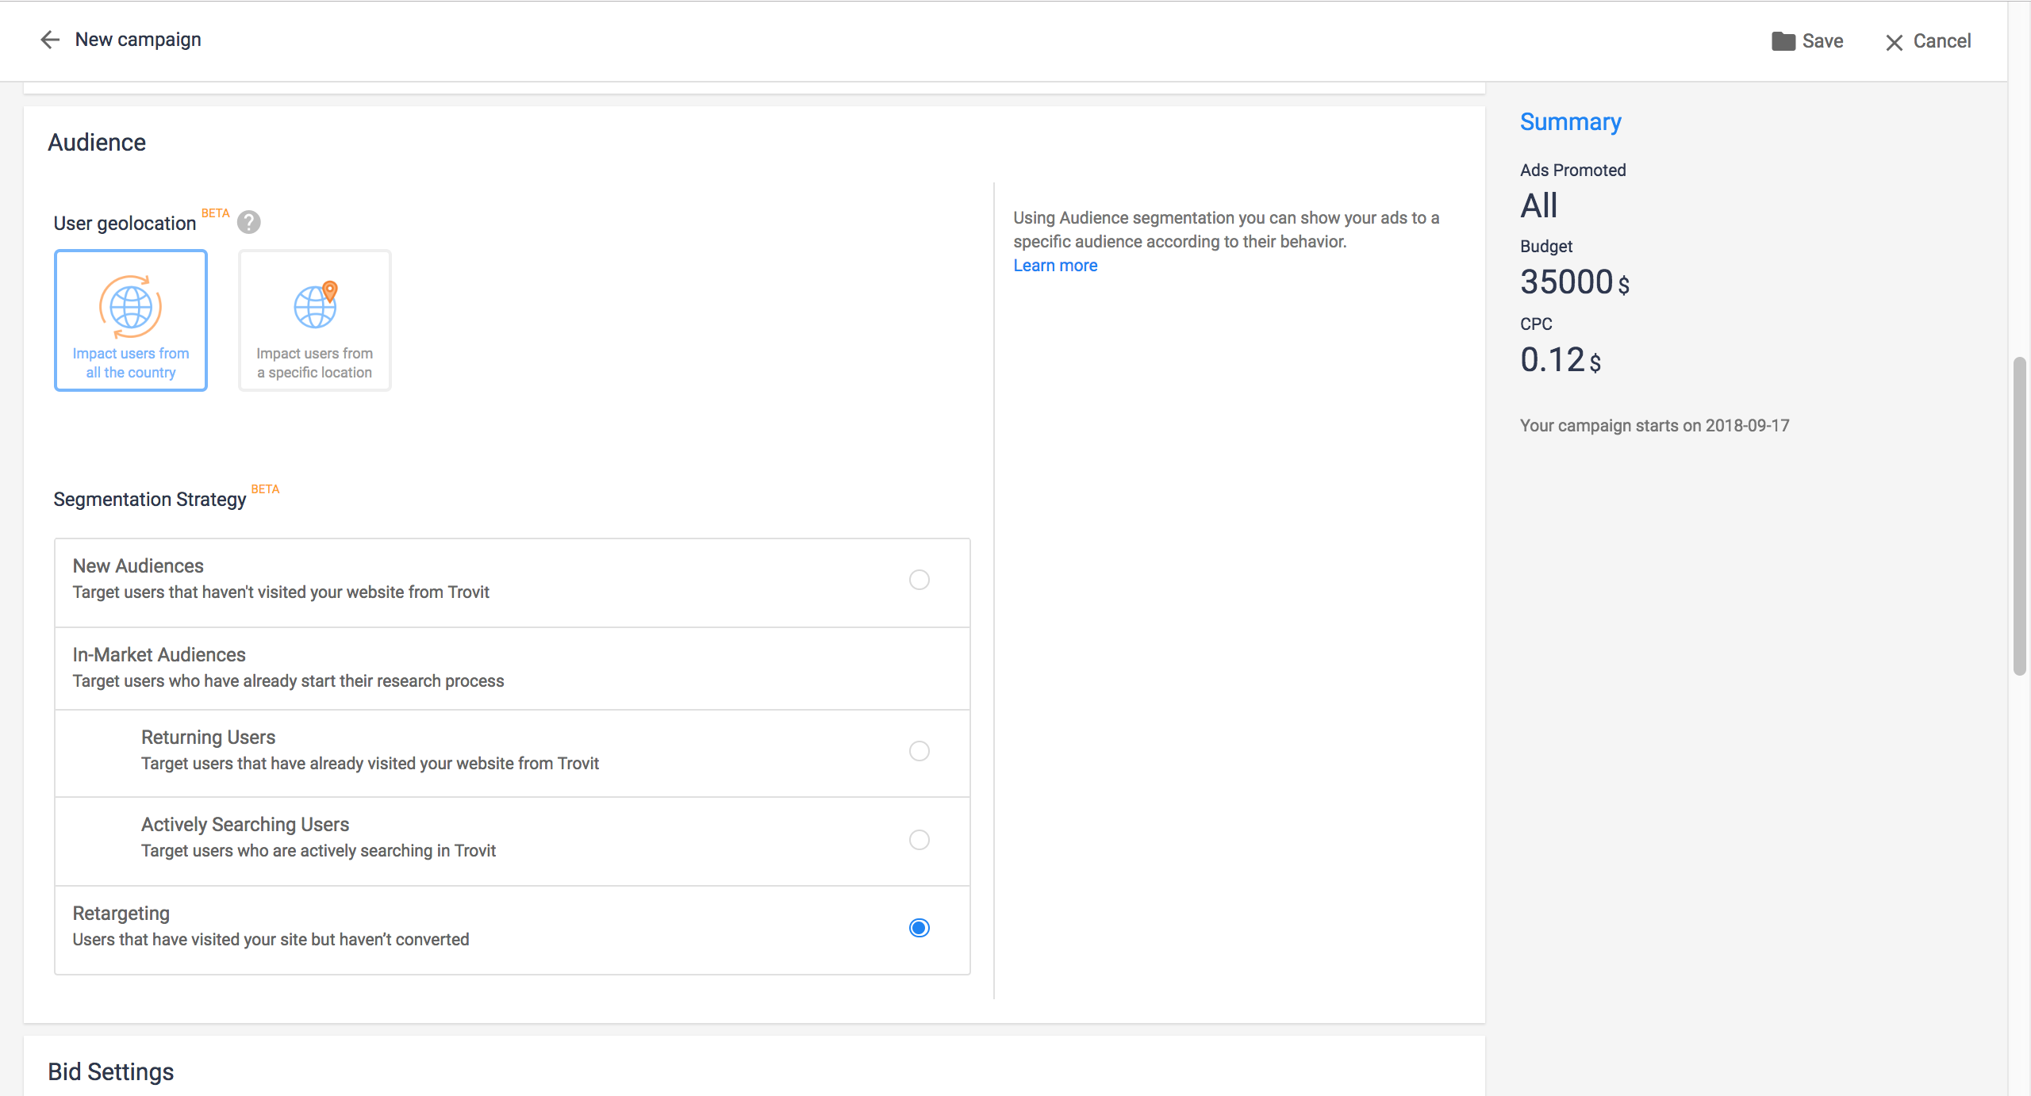Click the Summary heading in the sidebar
Image resolution: width=2031 pixels, height=1096 pixels.
coord(1570,122)
